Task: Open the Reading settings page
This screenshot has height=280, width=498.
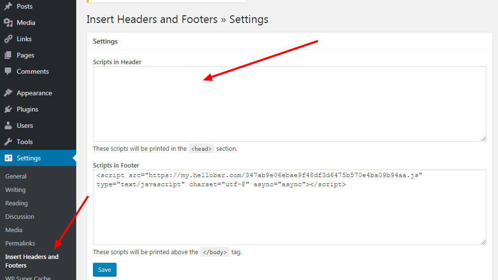Action: point(16,203)
